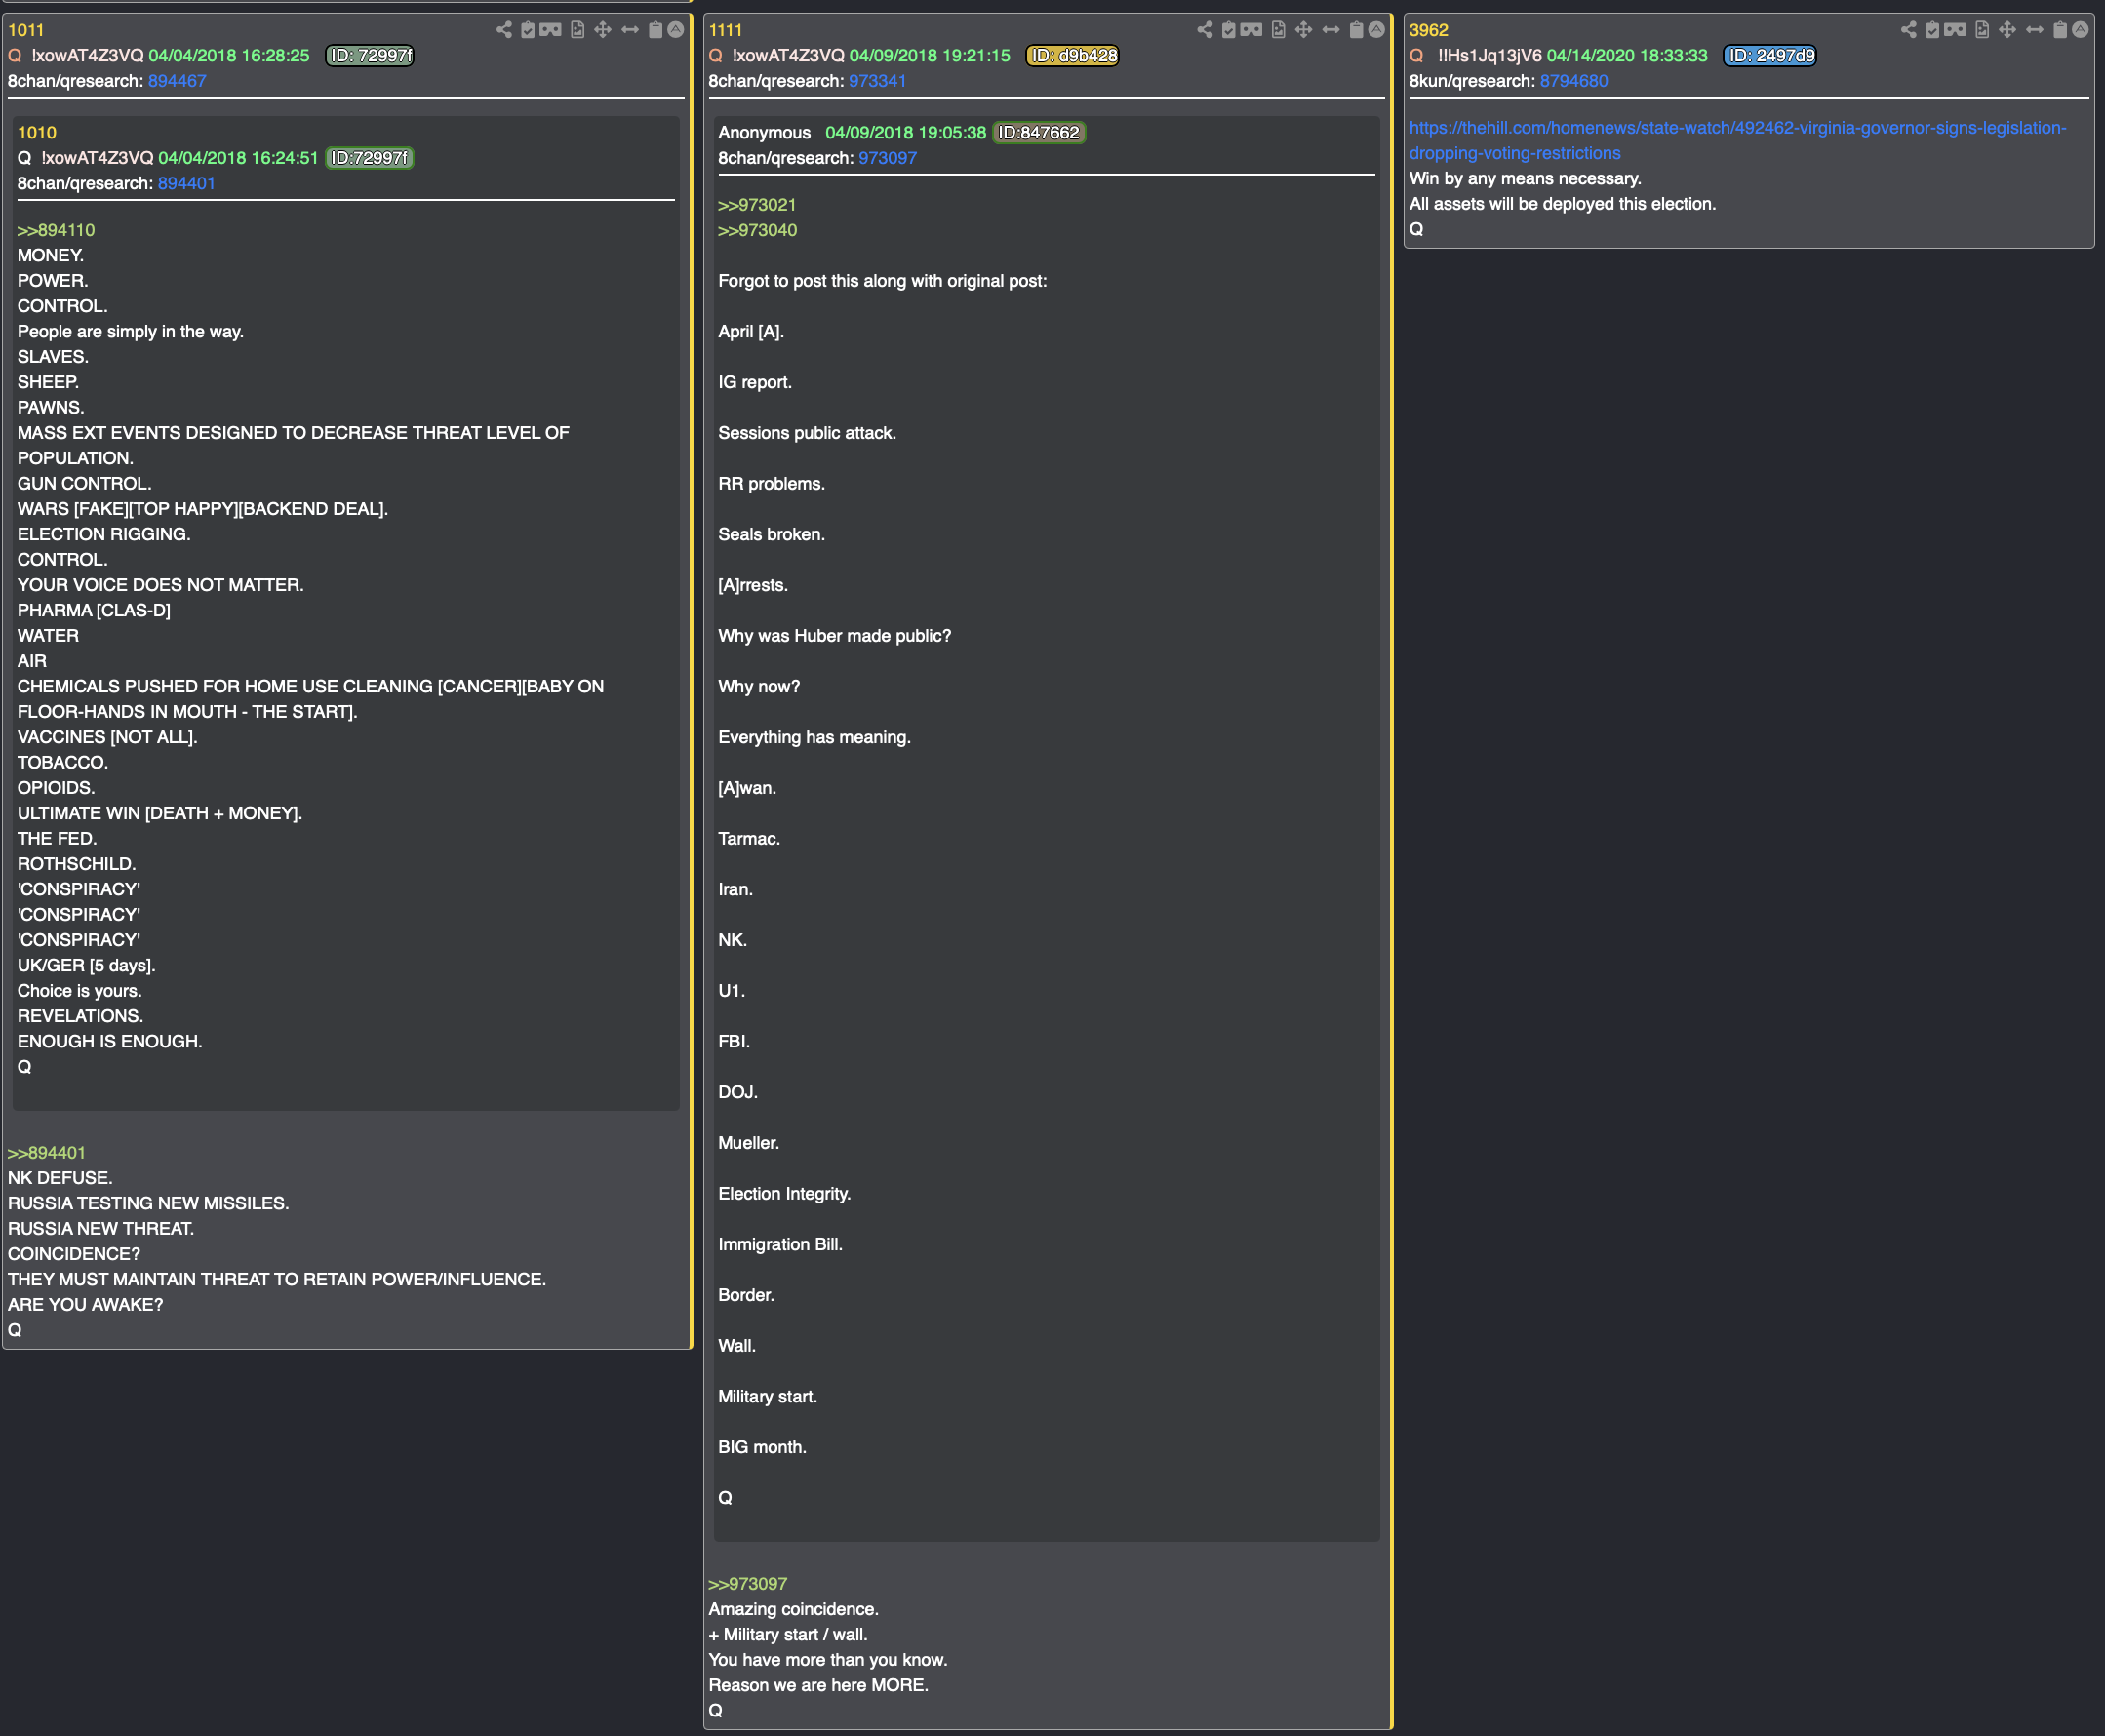Click the timestamp 04/14/2020 18:33:33

pyautogui.click(x=1627, y=56)
